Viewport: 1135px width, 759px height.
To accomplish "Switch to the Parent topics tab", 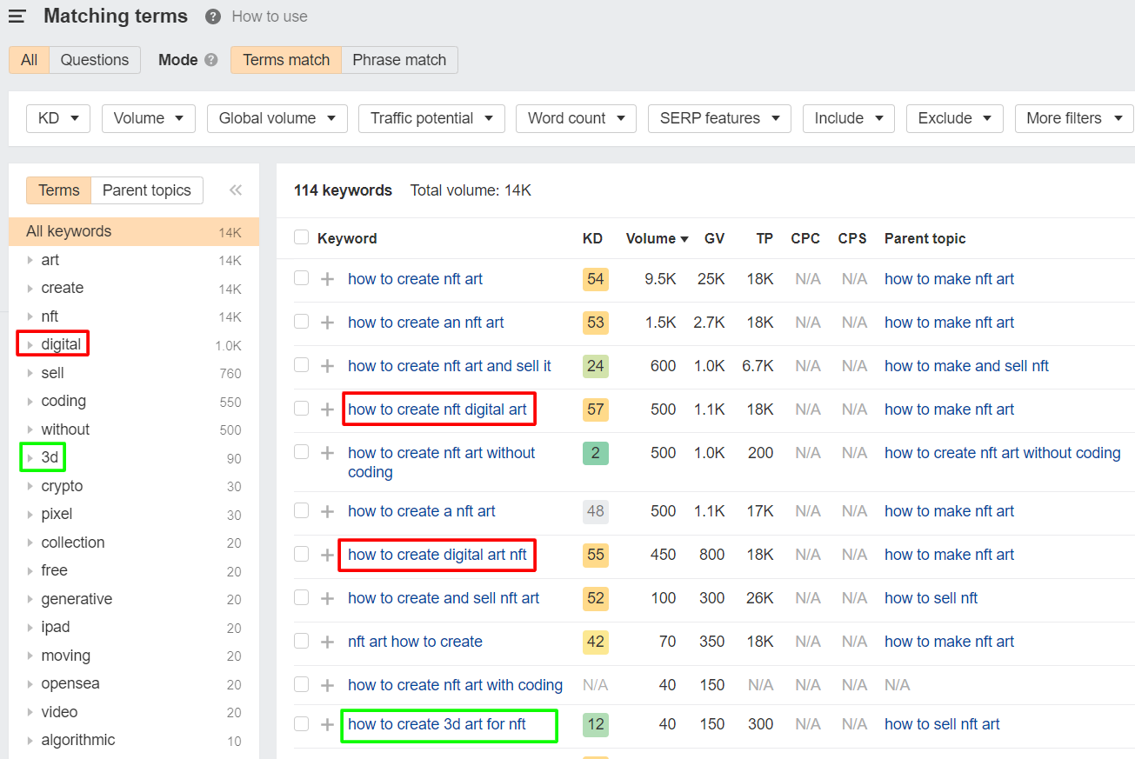I will pyautogui.click(x=146, y=190).
